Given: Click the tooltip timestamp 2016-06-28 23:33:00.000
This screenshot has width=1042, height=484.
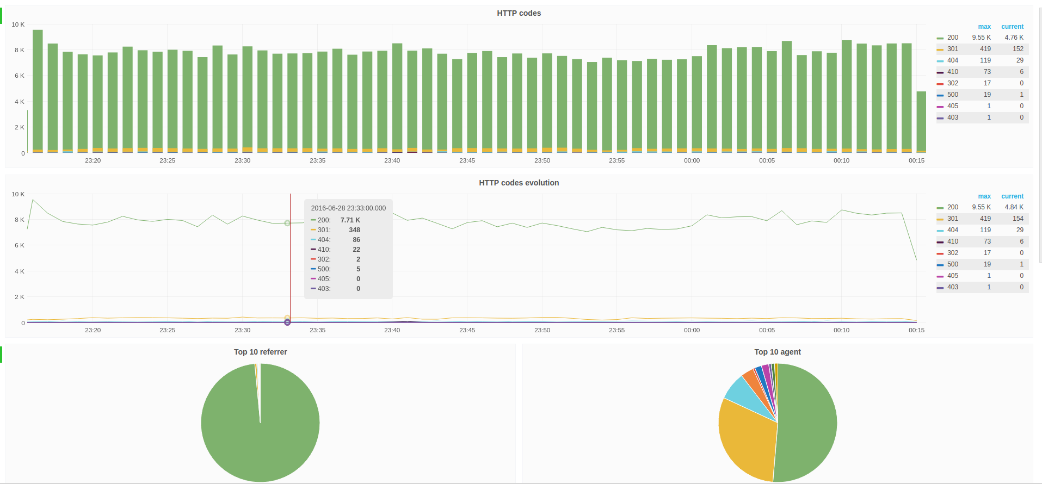Looking at the screenshot, I should click(348, 208).
